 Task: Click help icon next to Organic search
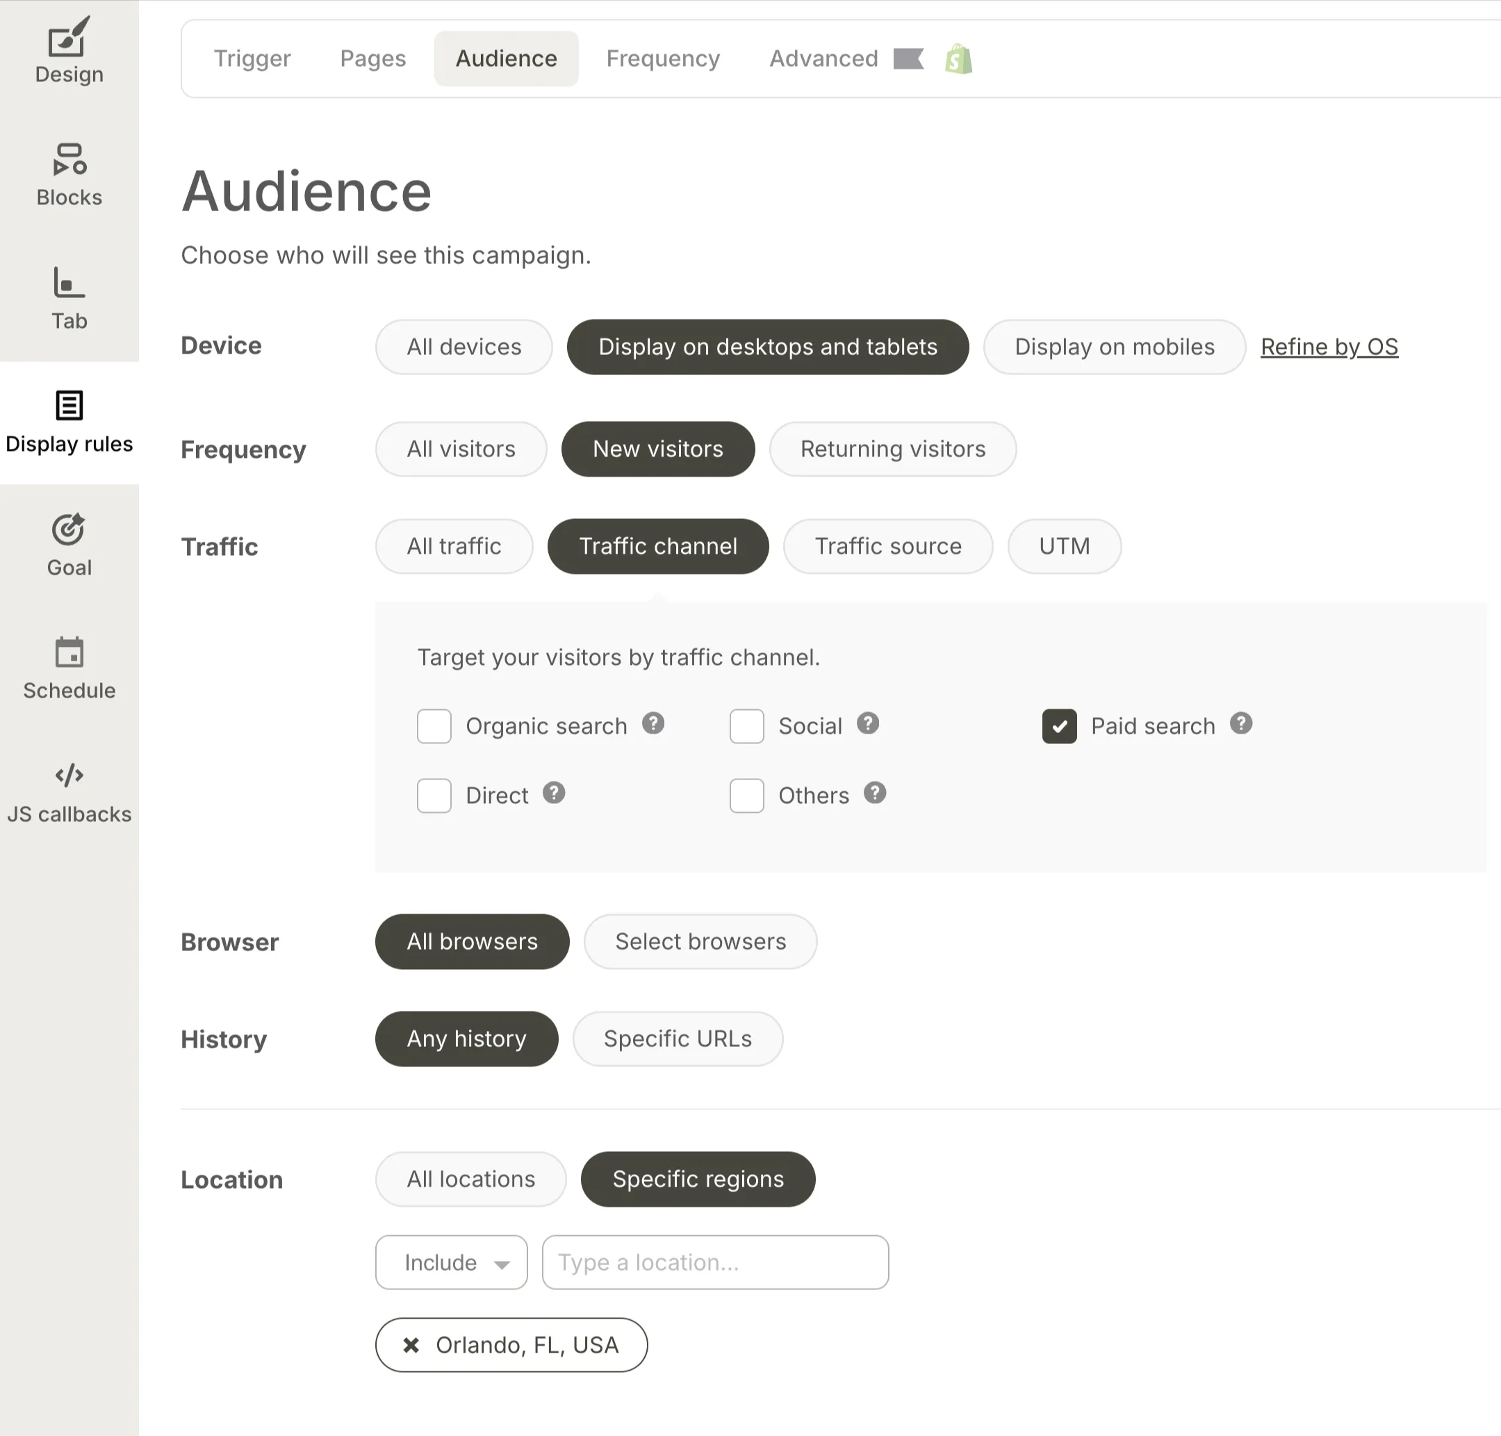[x=653, y=723]
